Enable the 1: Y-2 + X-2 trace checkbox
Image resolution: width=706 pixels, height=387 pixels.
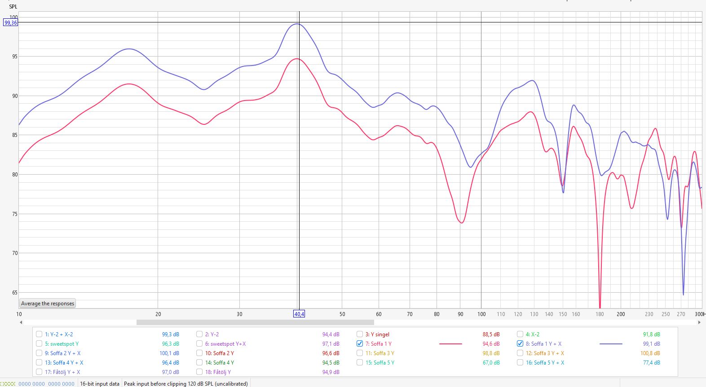[39, 334]
